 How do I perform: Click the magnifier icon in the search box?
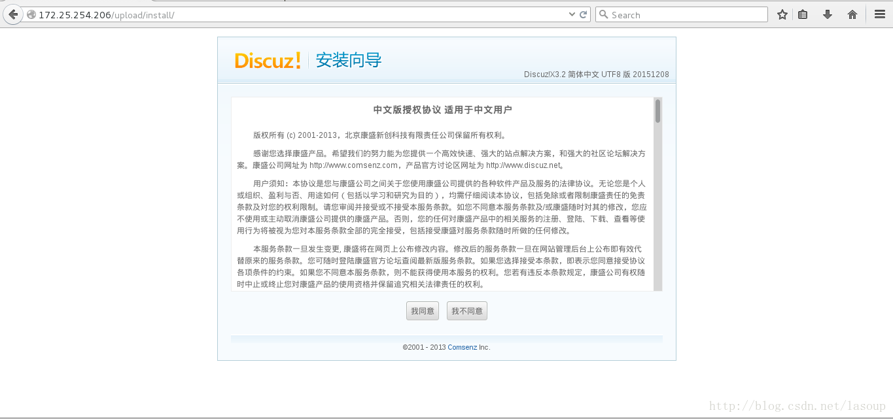pos(604,14)
